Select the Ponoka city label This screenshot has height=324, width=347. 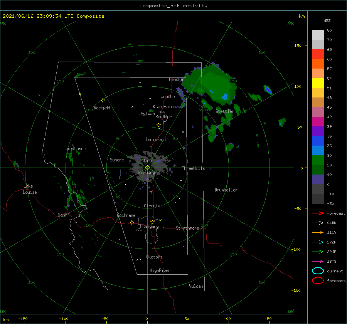click(176, 79)
